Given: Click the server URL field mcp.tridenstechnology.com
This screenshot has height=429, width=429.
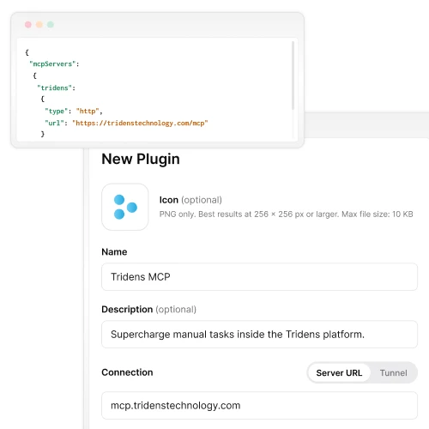Looking at the screenshot, I should (259, 406).
